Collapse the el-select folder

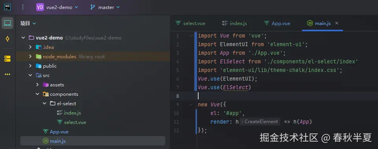[44, 104]
